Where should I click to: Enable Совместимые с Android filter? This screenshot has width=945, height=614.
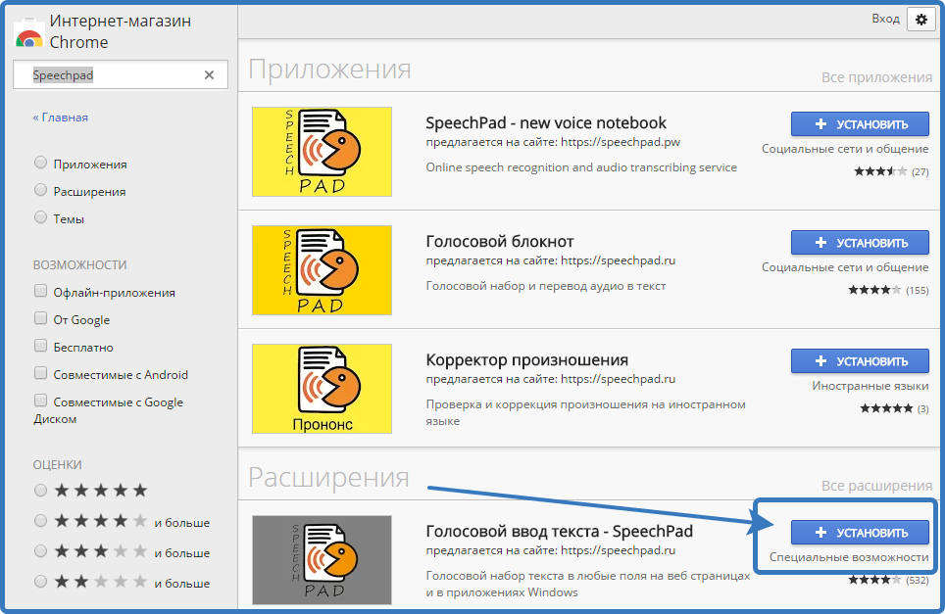tap(40, 374)
